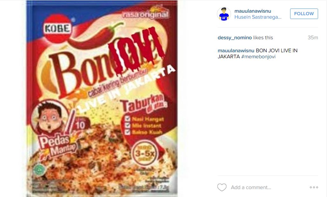Viewport: 327px width, 197px height.
Task: Open the three-dots more options menu
Action: tap(314, 187)
